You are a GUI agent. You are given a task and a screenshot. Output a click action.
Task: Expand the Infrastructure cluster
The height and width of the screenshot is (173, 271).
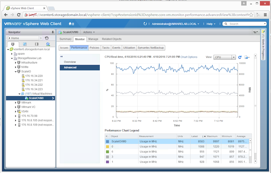click(16, 63)
